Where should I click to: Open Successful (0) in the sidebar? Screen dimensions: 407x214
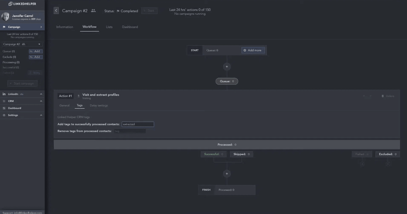click(x=11, y=67)
